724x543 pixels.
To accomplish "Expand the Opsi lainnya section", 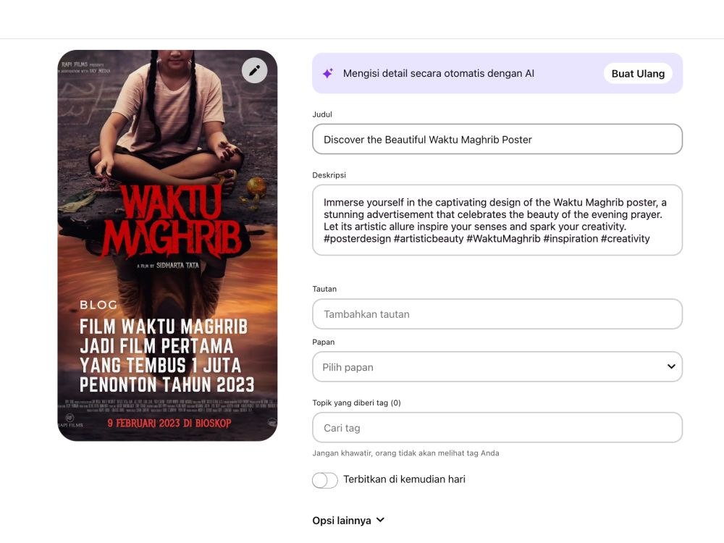I will (348, 521).
